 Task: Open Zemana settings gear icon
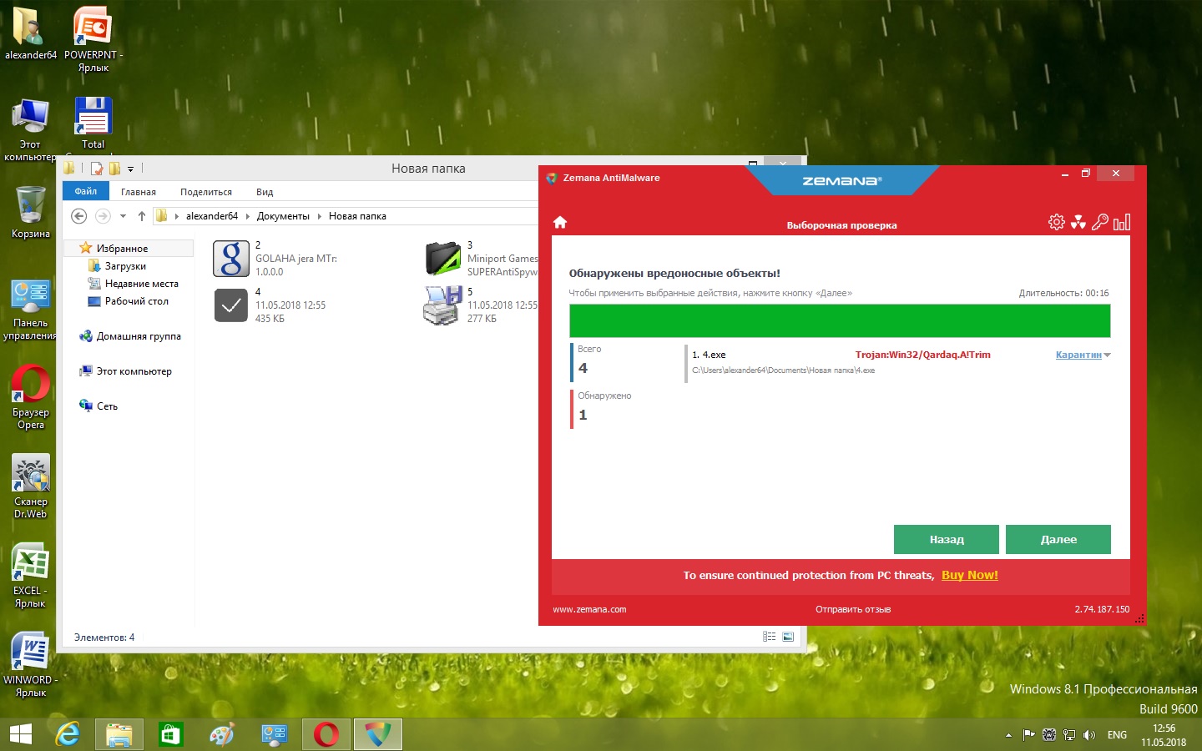[x=1057, y=222]
